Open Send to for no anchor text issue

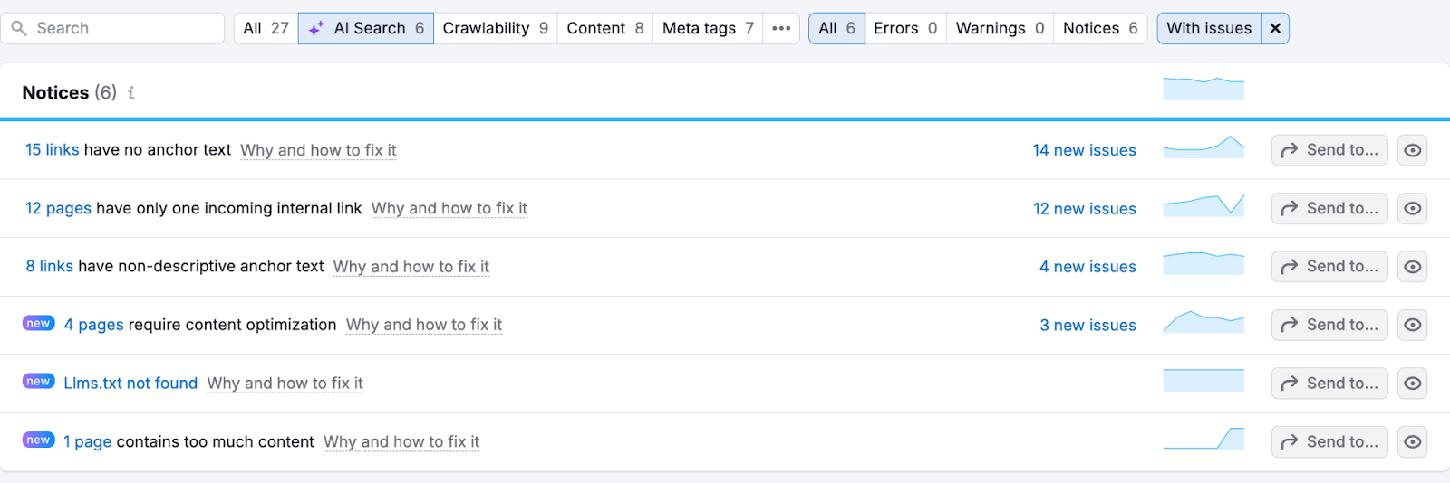coord(1329,150)
